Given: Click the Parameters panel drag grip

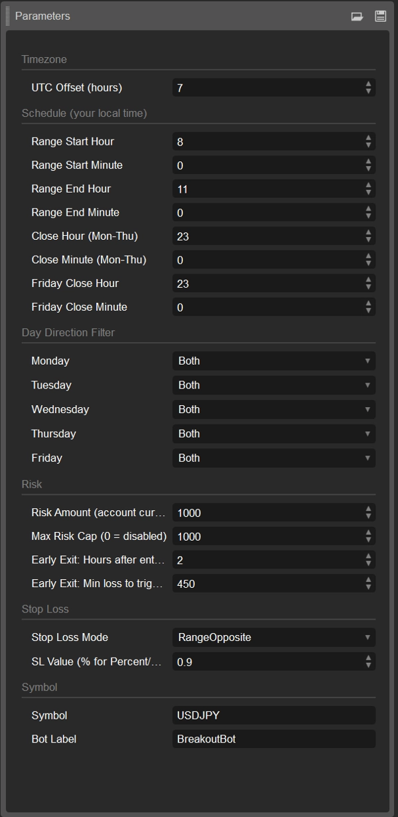Looking at the screenshot, I should pos(8,16).
